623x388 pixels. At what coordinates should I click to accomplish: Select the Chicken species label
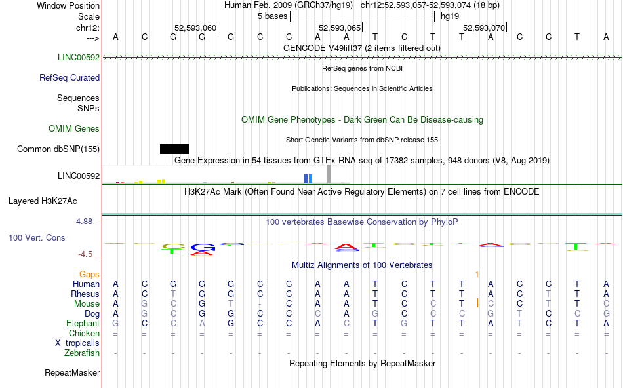84,333
